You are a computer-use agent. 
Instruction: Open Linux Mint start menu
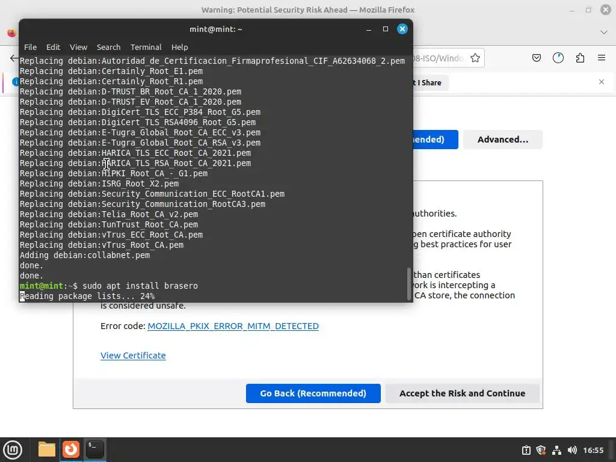pyautogui.click(x=13, y=449)
